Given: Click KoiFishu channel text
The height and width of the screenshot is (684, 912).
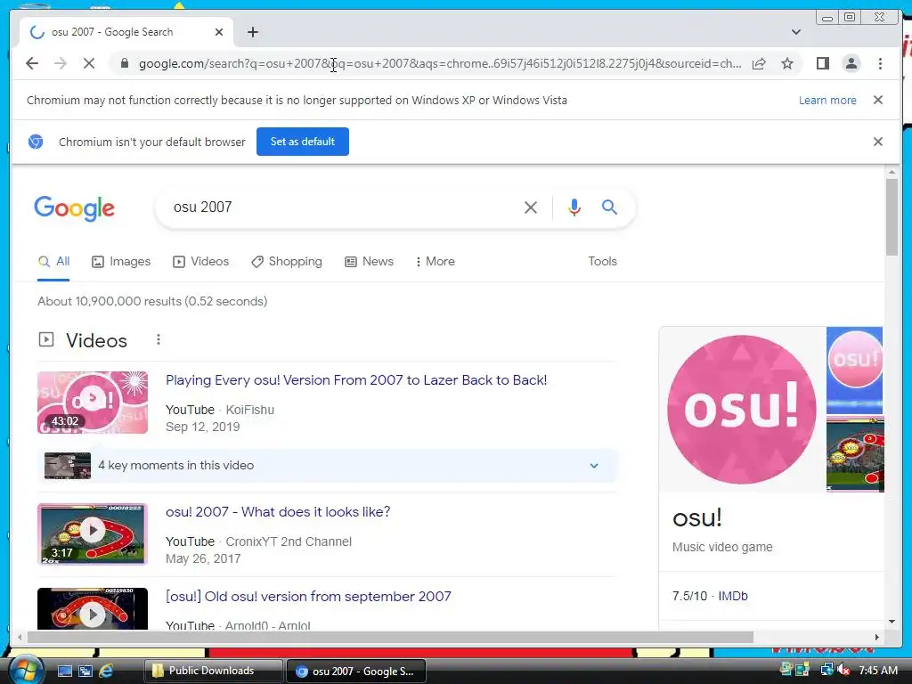Looking at the screenshot, I should point(249,410).
